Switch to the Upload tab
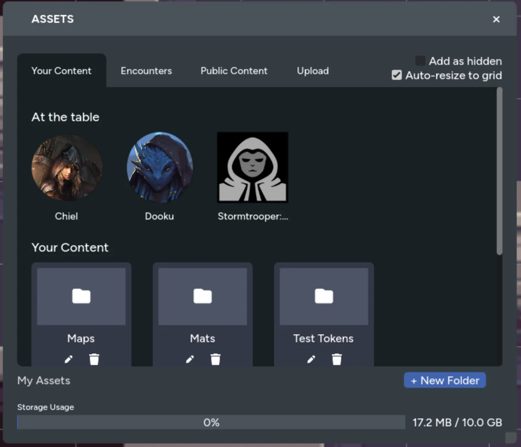521x447 pixels. [x=313, y=71]
